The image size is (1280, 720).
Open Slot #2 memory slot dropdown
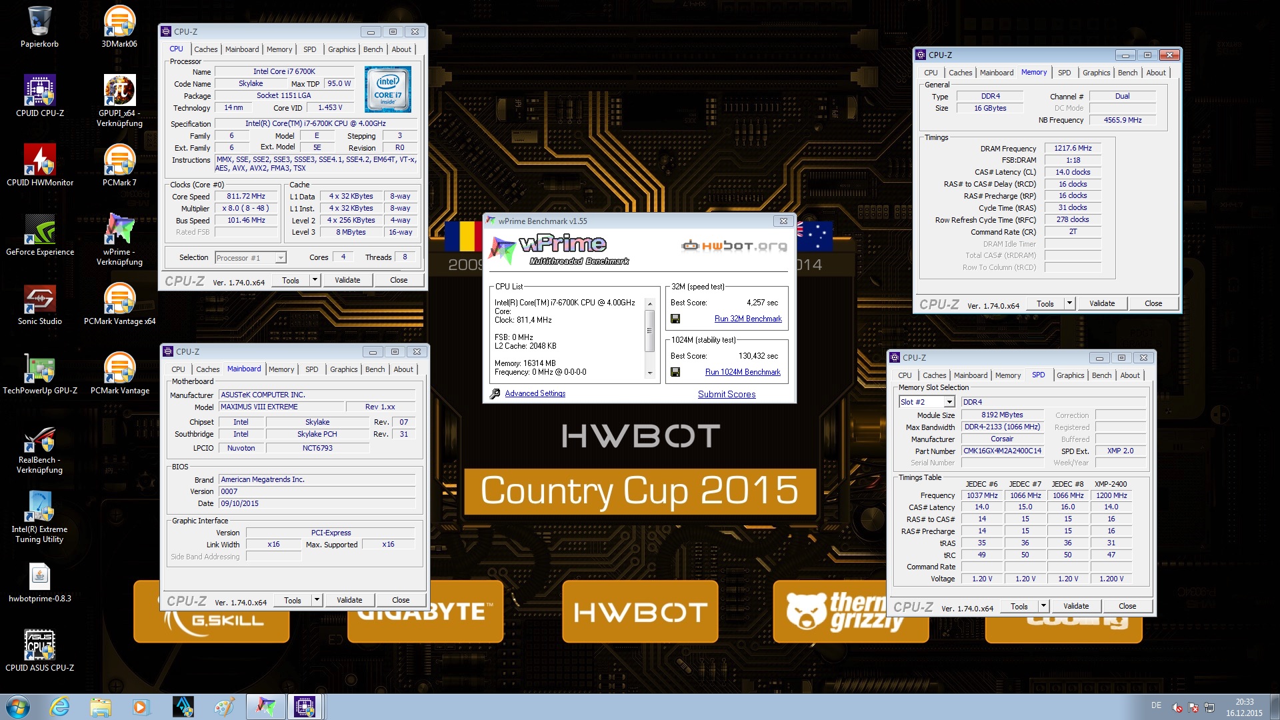click(927, 402)
